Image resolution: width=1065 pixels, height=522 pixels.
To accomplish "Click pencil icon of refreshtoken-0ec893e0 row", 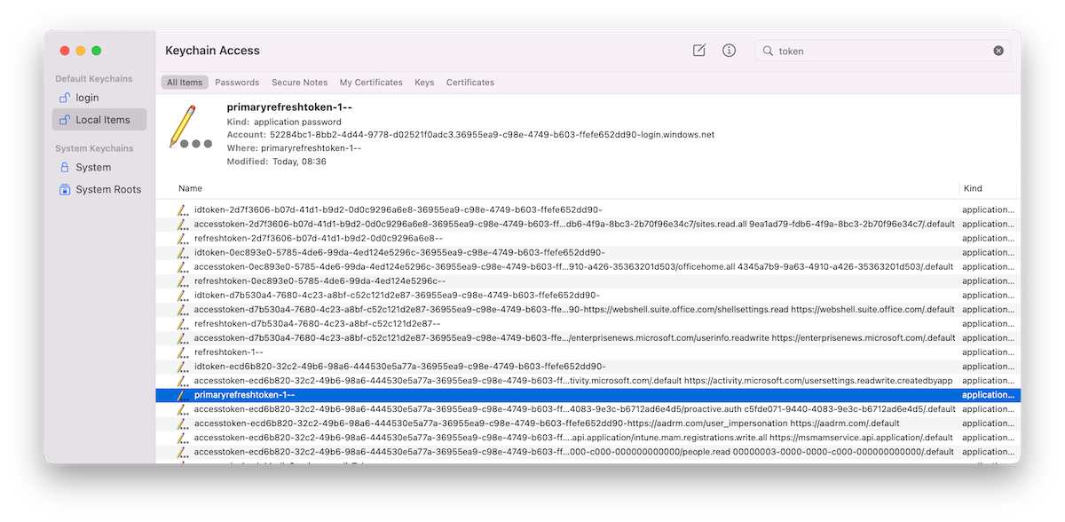I will (183, 281).
